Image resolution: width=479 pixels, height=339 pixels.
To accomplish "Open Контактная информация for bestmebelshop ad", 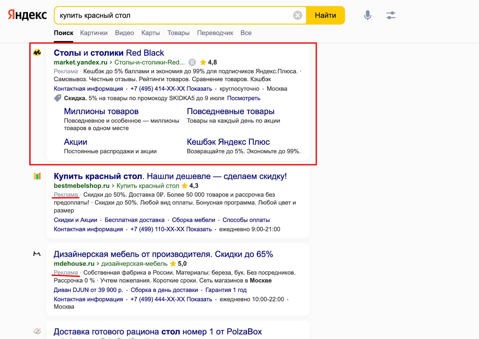I will [88, 229].
